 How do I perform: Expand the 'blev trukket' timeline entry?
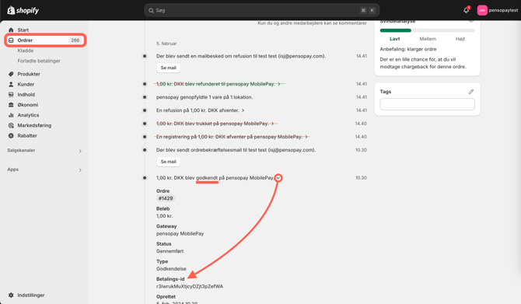272,124
